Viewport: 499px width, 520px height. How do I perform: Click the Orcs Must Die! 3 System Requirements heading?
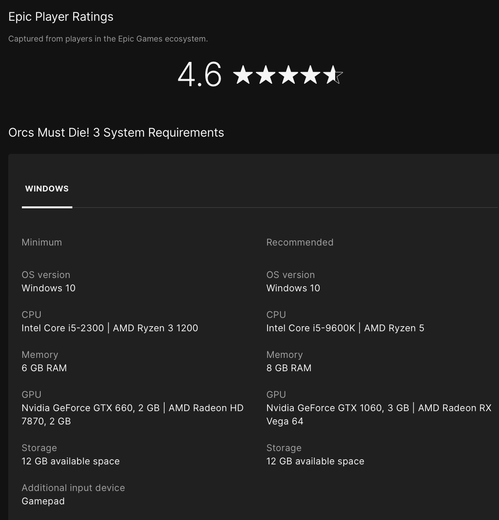tap(116, 133)
